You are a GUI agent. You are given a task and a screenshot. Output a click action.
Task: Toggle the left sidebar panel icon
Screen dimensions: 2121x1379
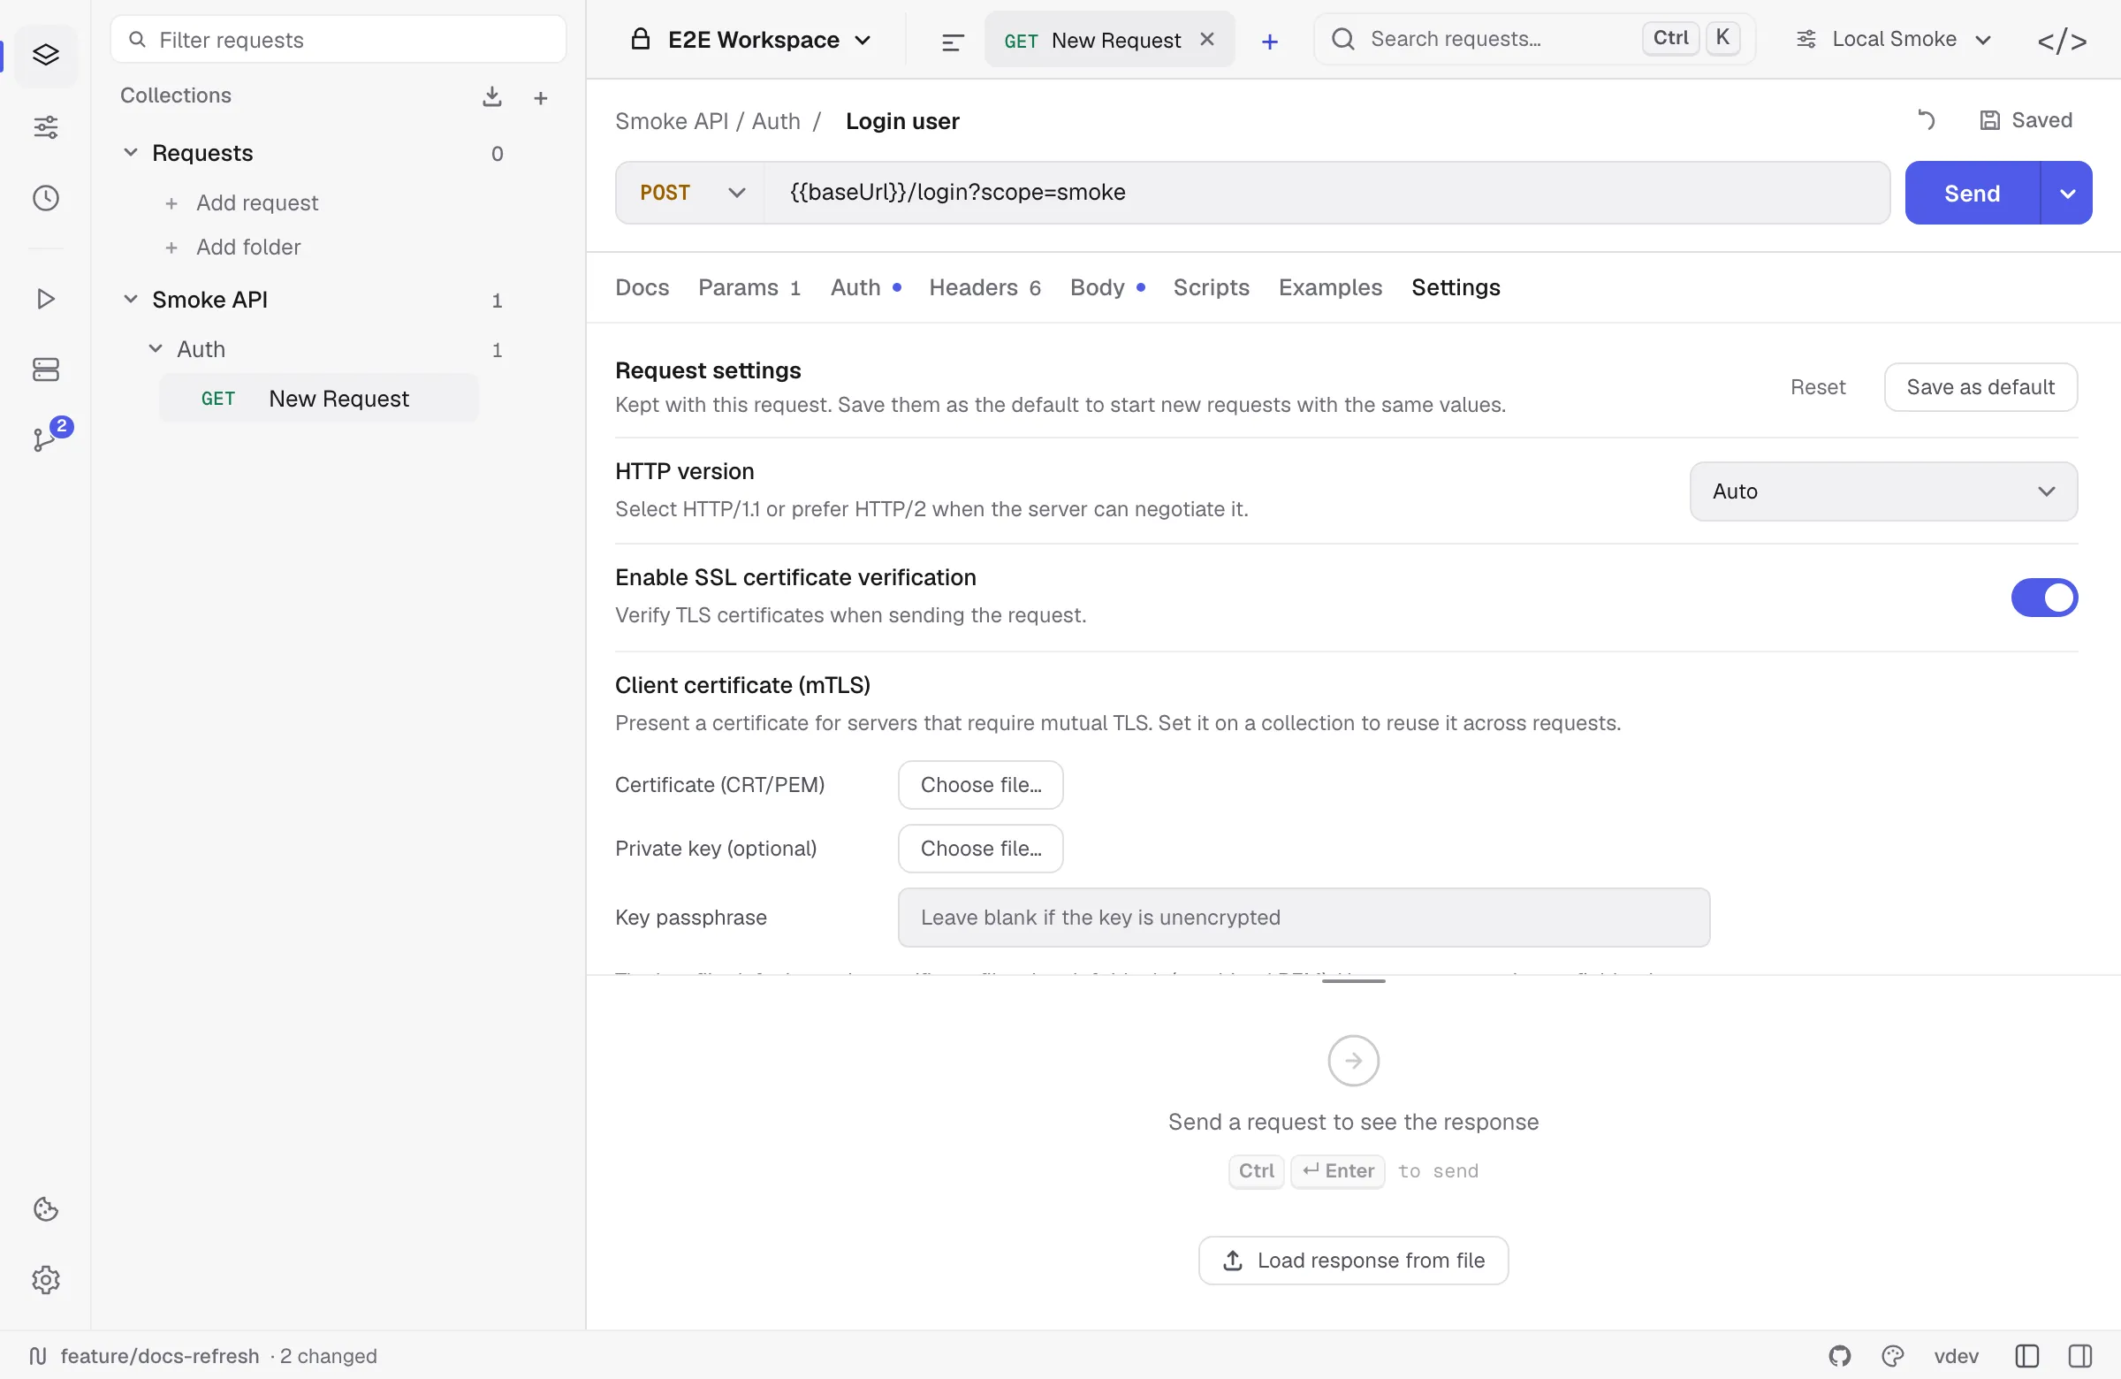coord(2026,1356)
